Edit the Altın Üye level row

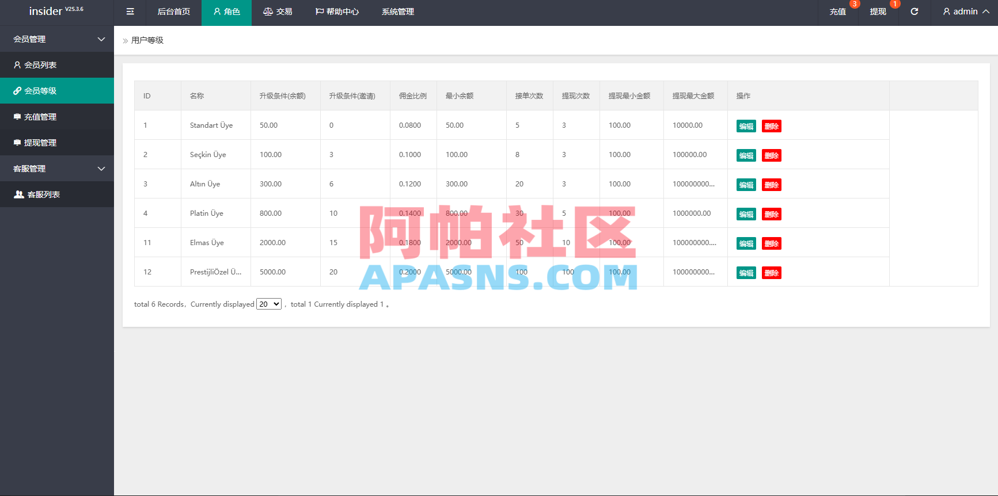point(746,185)
